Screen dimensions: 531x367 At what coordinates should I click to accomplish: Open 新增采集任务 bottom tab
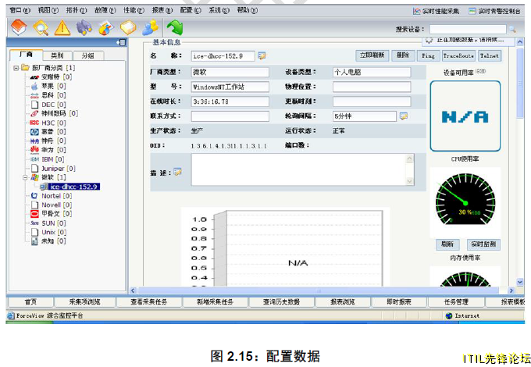click(x=215, y=301)
